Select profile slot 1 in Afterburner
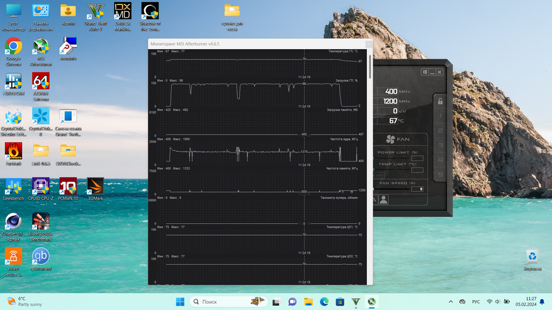Image resolution: width=552 pixels, height=310 pixels. pyautogui.click(x=441, y=117)
